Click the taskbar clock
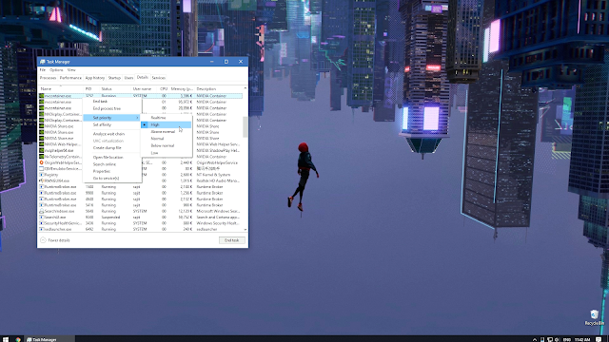 point(582,339)
